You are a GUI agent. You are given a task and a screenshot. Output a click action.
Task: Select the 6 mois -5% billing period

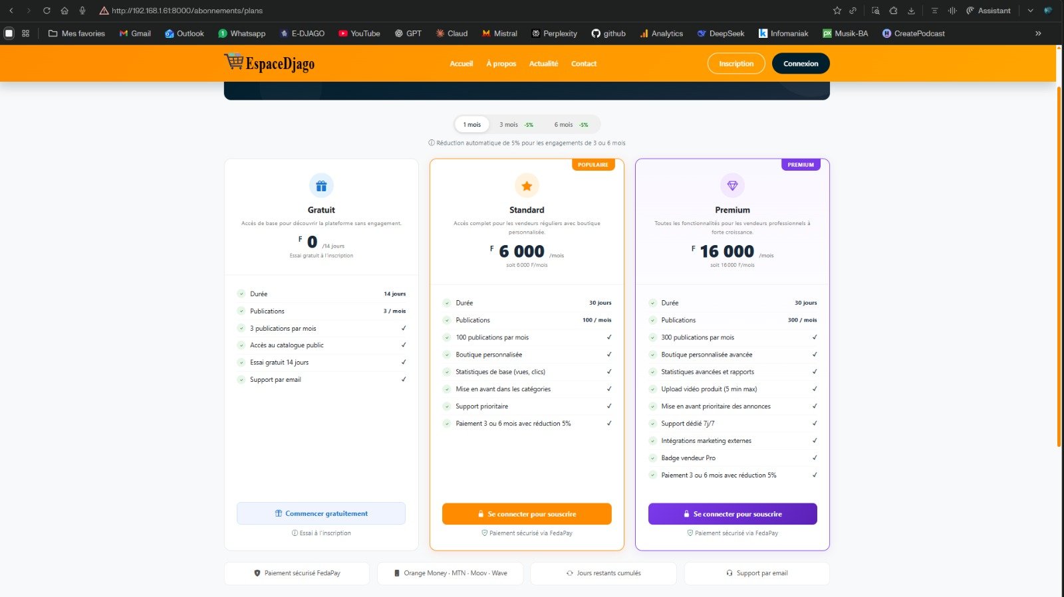click(571, 124)
